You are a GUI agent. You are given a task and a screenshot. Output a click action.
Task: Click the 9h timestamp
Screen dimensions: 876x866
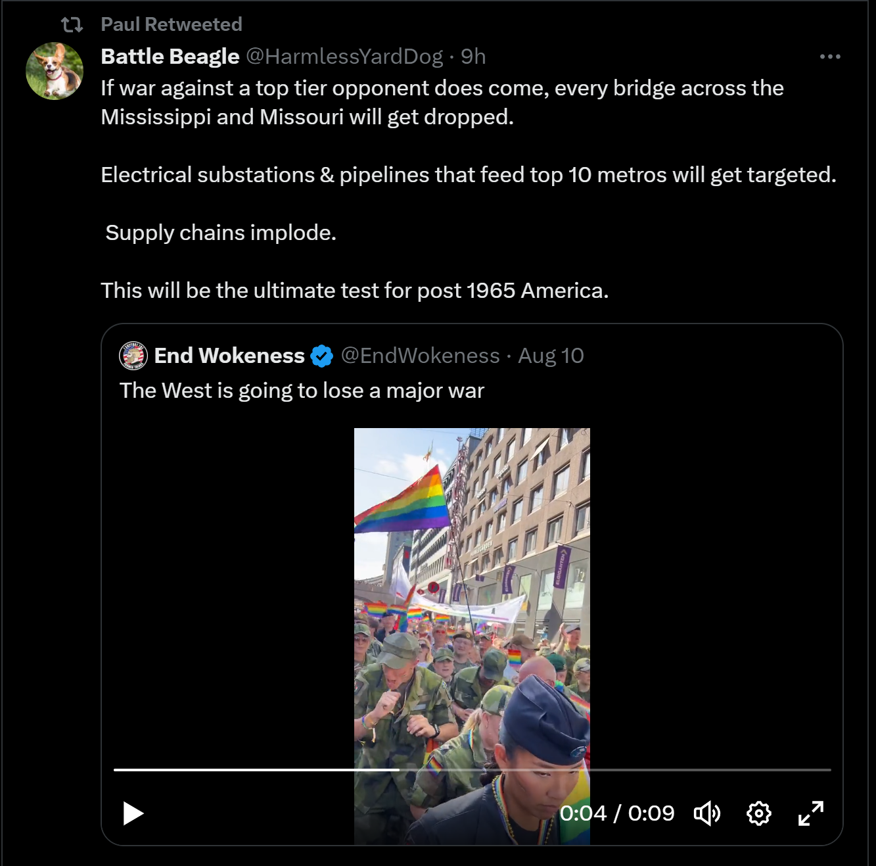pyautogui.click(x=473, y=57)
